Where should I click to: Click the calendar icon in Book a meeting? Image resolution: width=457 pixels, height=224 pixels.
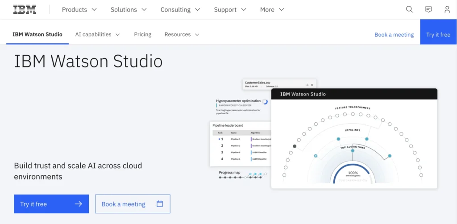160,203
